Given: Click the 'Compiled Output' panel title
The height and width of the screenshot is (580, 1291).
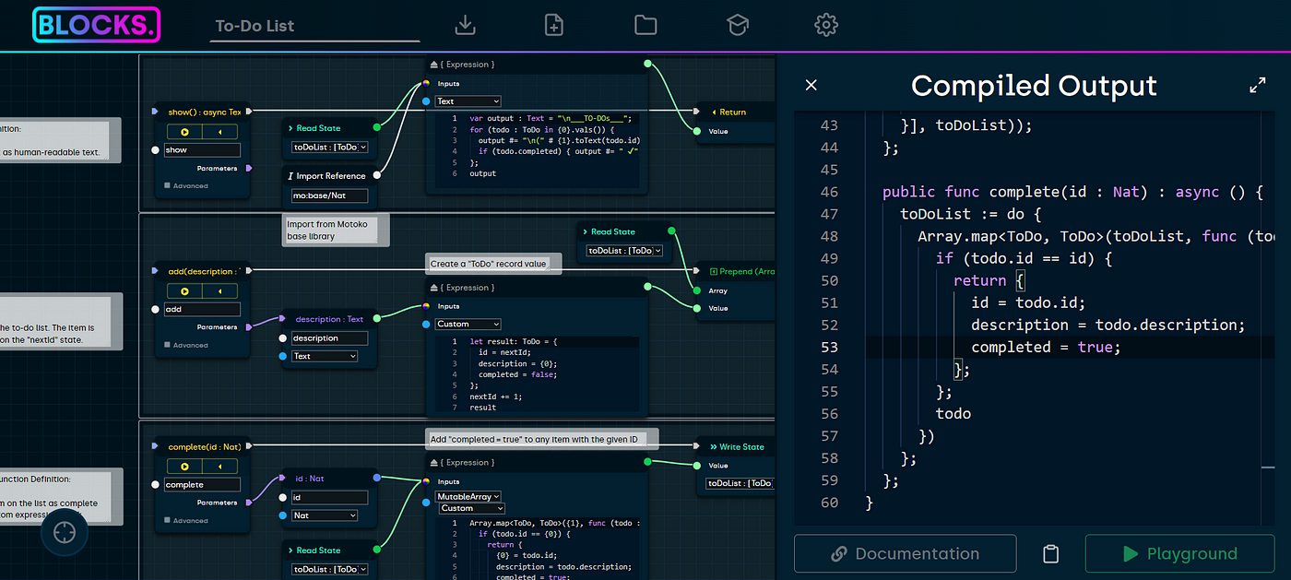Looking at the screenshot, I should pos(1034,86).
